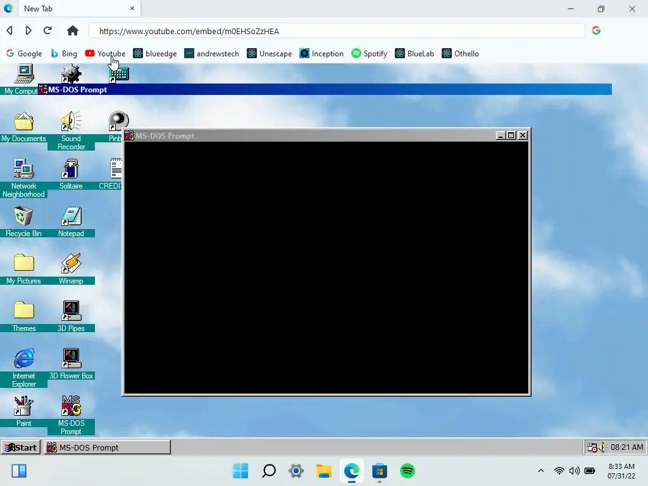Image resolution: width=648 pixels, height=486 pixels.
Task: Click the retro tray volume speaker icon
Action: click(x=603, y=447)
